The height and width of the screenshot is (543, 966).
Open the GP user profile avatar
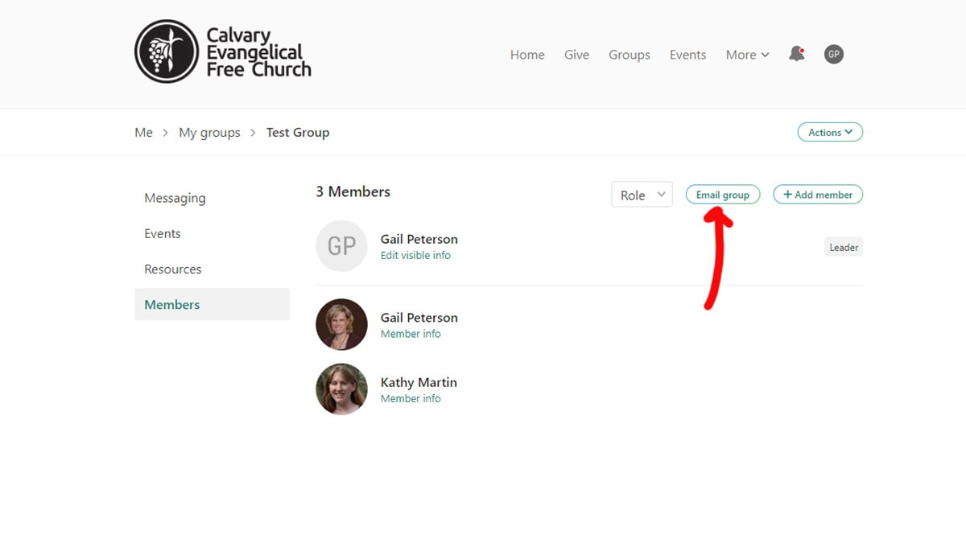point(833,54)
